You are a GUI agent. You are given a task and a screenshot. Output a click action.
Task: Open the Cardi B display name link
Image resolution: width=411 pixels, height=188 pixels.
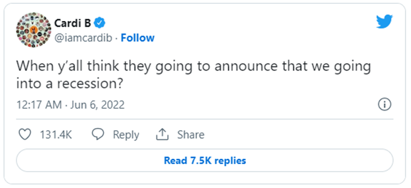pos(73,24)
